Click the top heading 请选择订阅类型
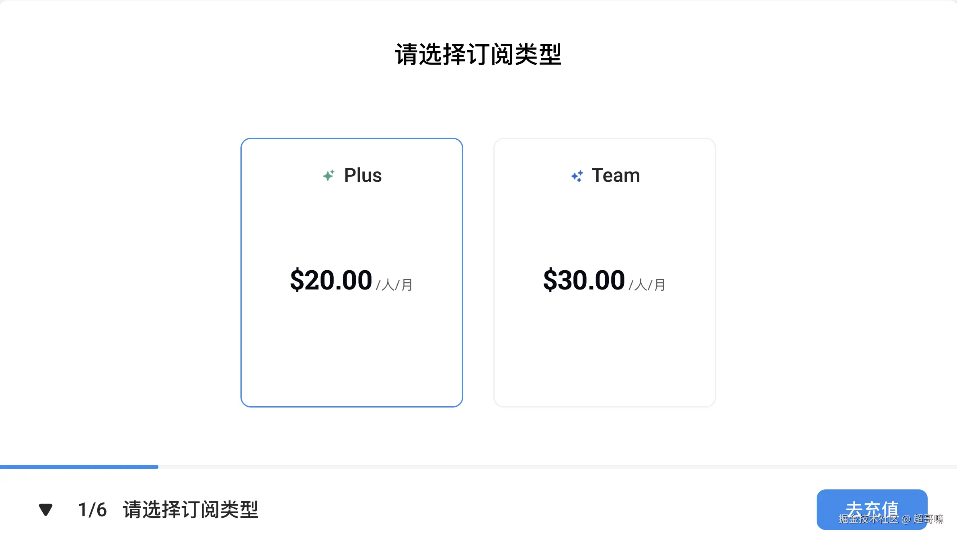957x538 pixels. (478, 55)
